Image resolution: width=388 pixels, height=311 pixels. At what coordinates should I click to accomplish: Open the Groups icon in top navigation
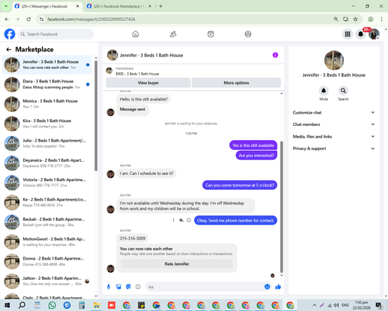[248, 34]
